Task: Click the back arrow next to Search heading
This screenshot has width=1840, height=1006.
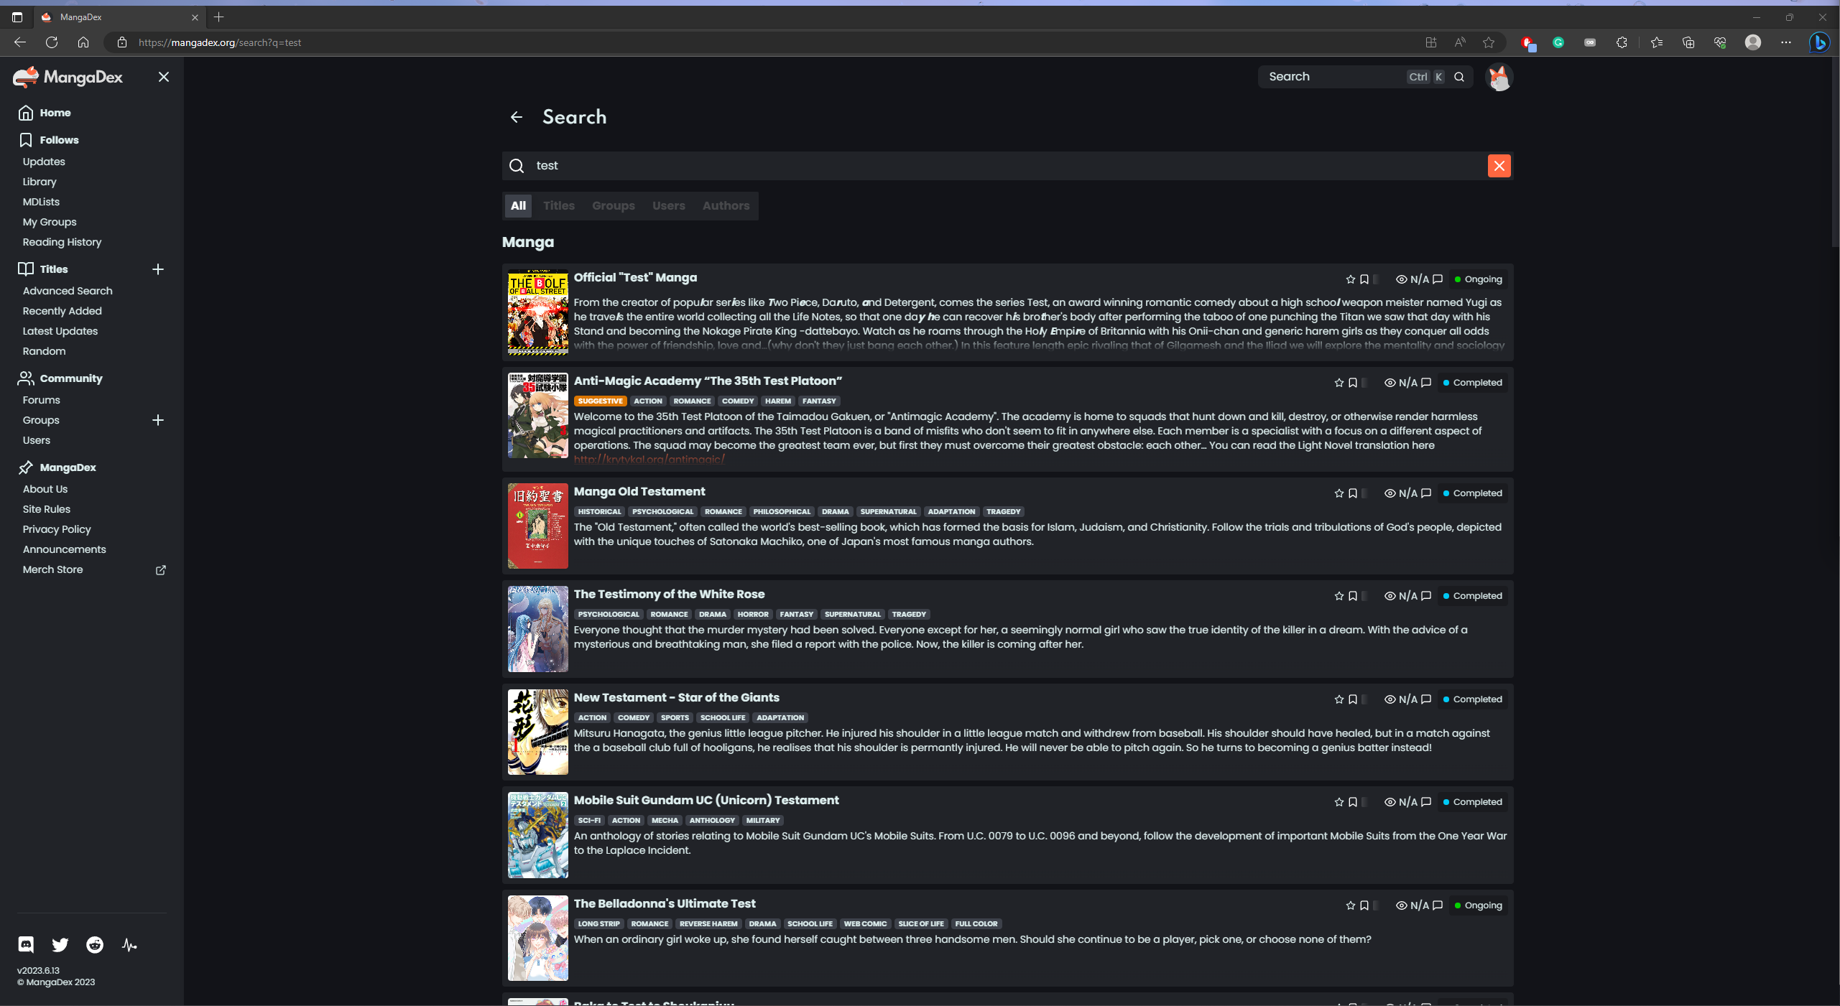Action: [517, 117]
